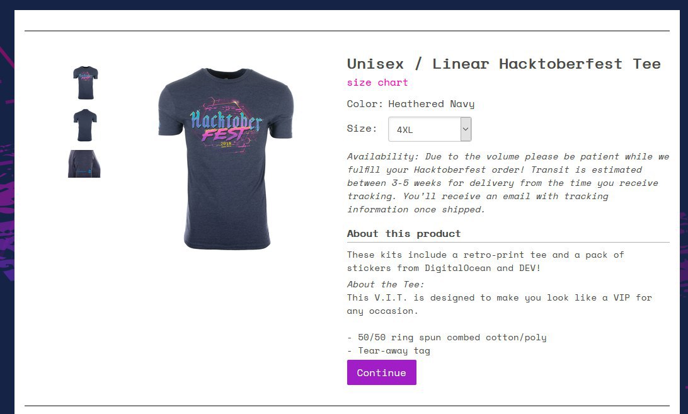The height and width of the screenshot is (414, 688).
Task: Click the Hacktoberfest logo print on the shirt
Action: pyautogui.click(x=226, y=125)
